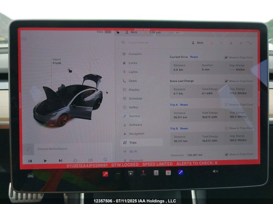The image size is (273, 204).
Task: Skip to next track
Action: click(61, 161)
